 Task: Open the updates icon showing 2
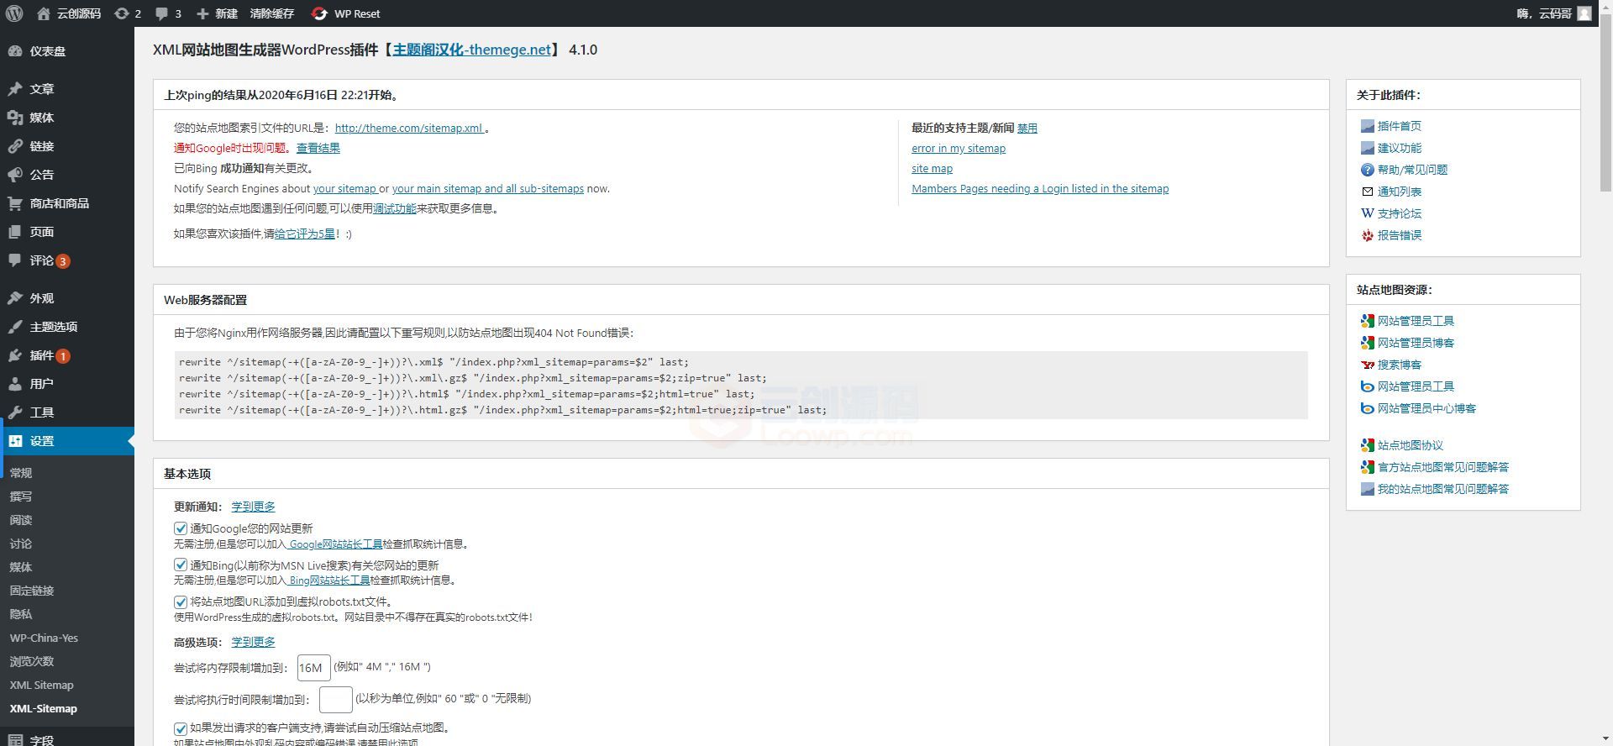pos(121,13)
